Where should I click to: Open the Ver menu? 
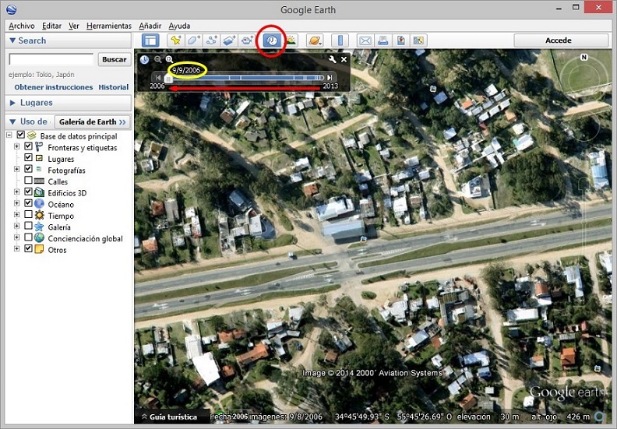73,26
